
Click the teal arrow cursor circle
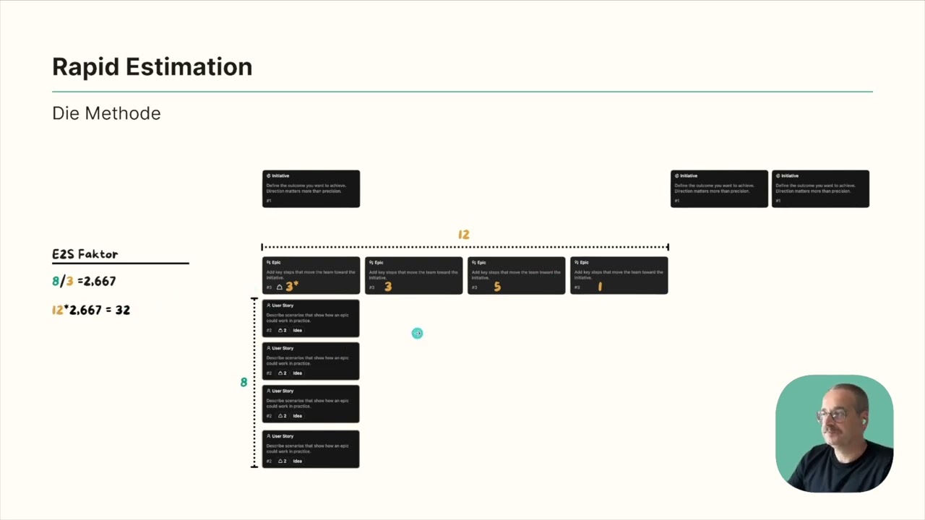click(417, 333)
